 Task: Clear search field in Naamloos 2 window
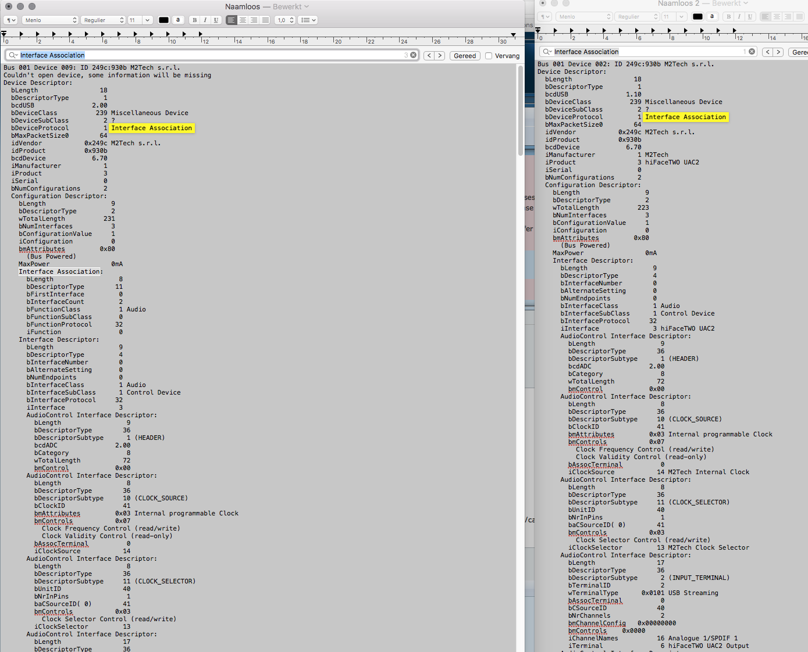752,52
